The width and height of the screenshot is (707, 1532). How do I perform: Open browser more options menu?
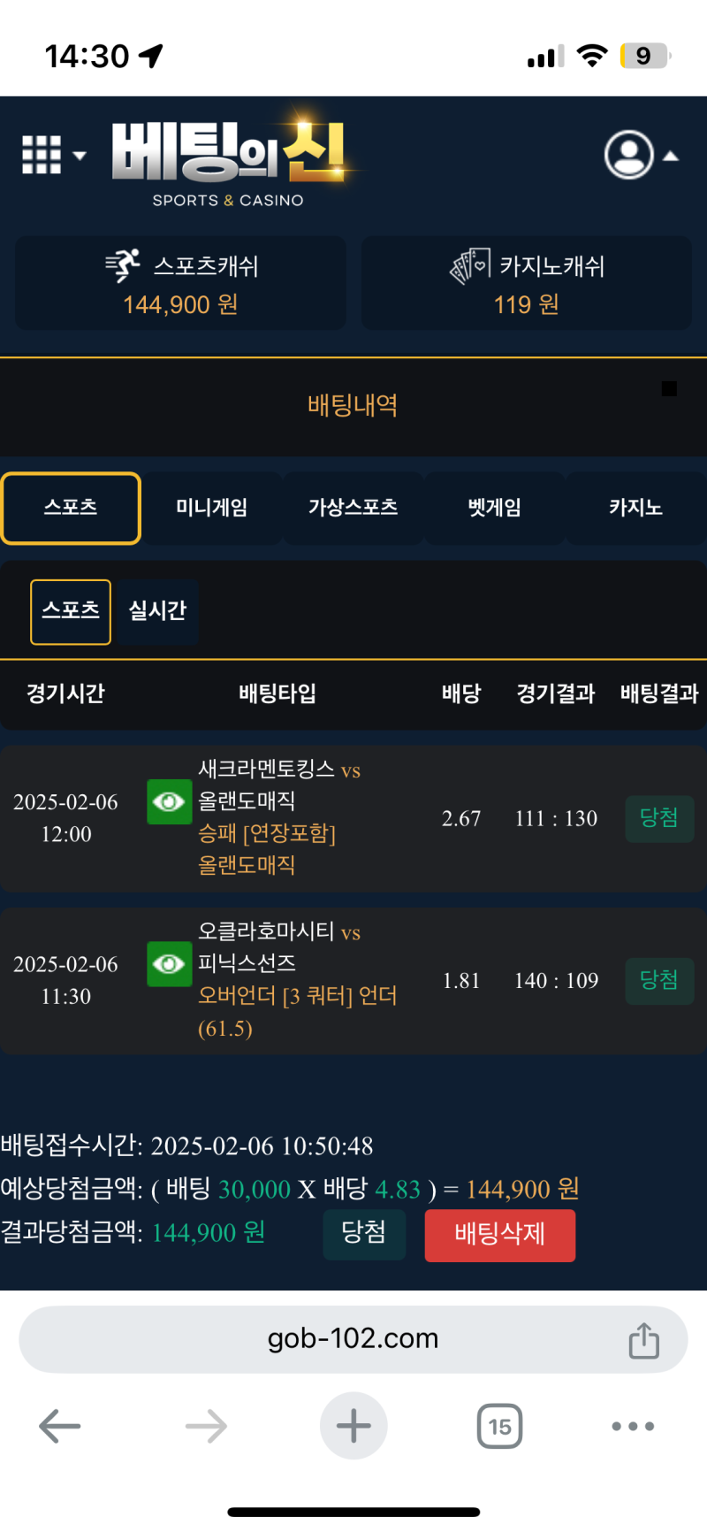click(633, 1426)
